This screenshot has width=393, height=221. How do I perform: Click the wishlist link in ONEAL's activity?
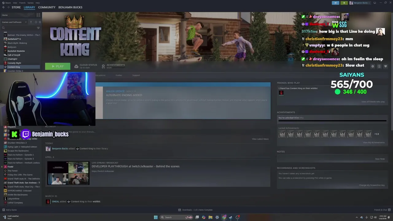pyautogui.click(x=96, y=202)
